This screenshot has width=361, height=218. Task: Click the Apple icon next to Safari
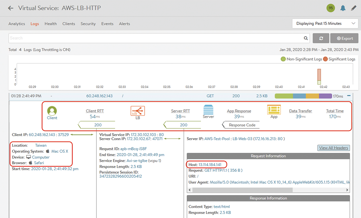coord(31,163)
